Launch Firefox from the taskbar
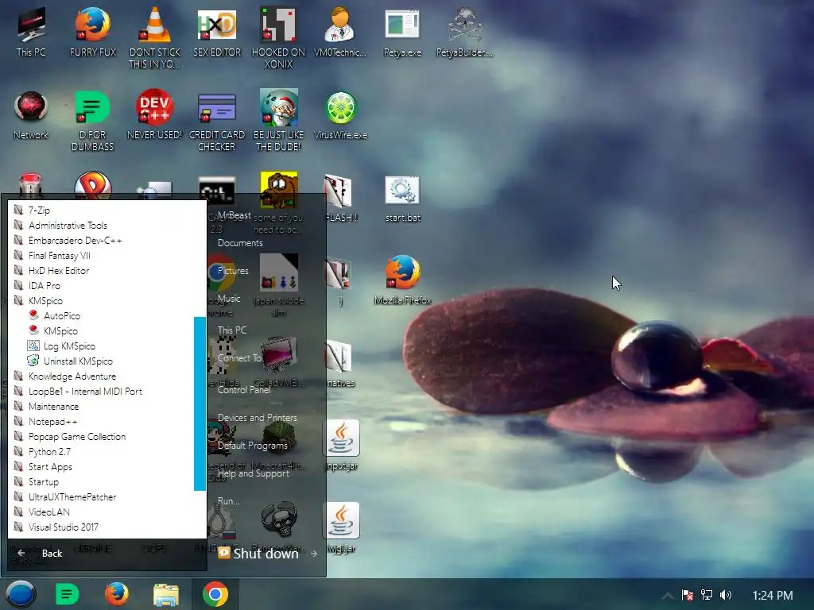Viewport: 814px width, 610px height. 117,594
